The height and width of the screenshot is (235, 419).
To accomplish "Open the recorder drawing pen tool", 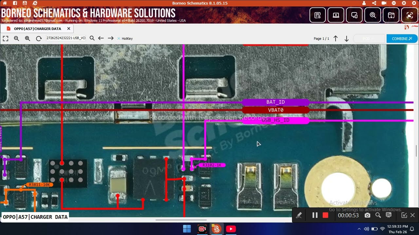I will click(299, 215).
